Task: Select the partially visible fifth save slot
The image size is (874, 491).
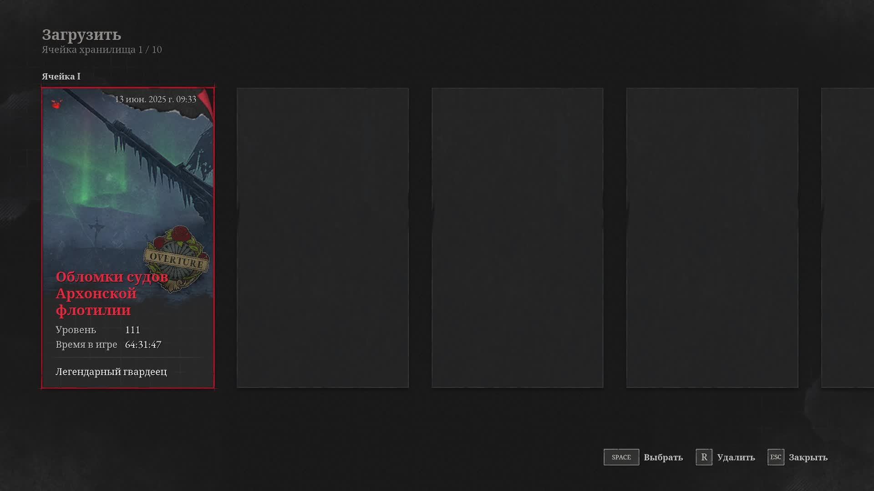Action: (x=848, y=238)
